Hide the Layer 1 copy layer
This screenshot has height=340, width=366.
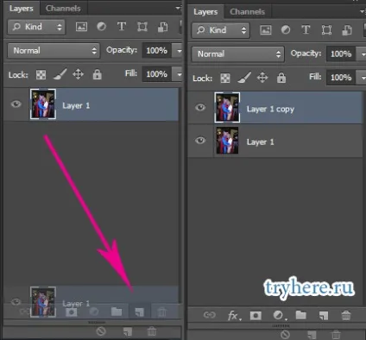point(200,108)
